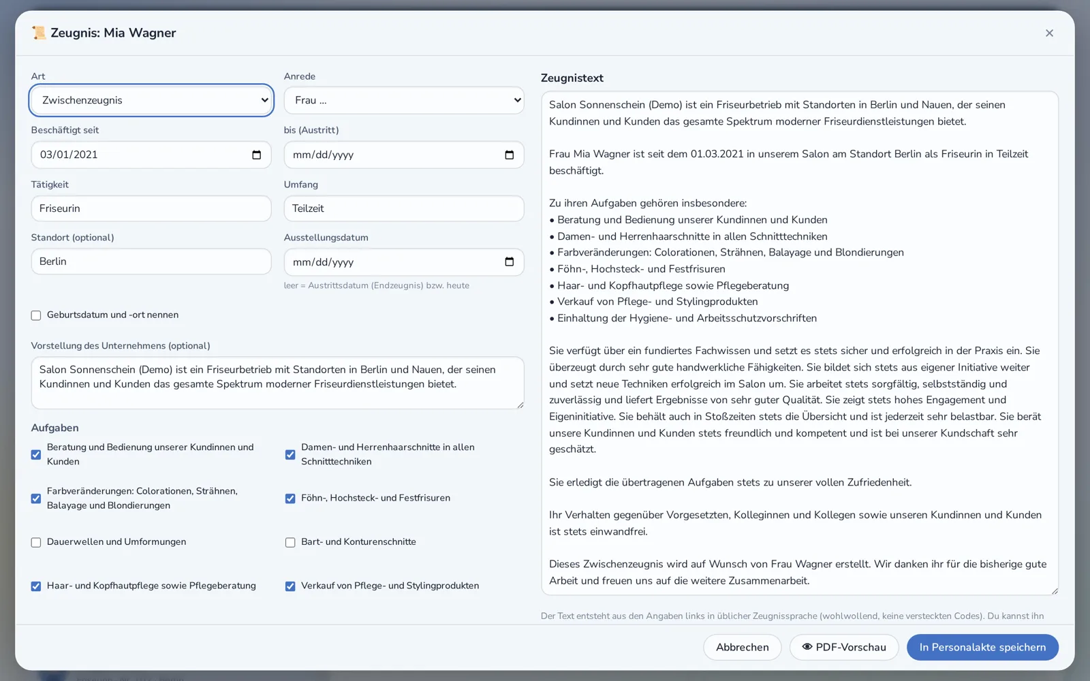
Task: Open the Anrede dropdown showing Frau
Action: (404, 100)
